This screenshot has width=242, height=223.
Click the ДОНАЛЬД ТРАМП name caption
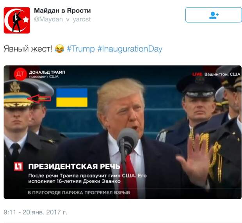pyautogui.click(x=47, y=72)
